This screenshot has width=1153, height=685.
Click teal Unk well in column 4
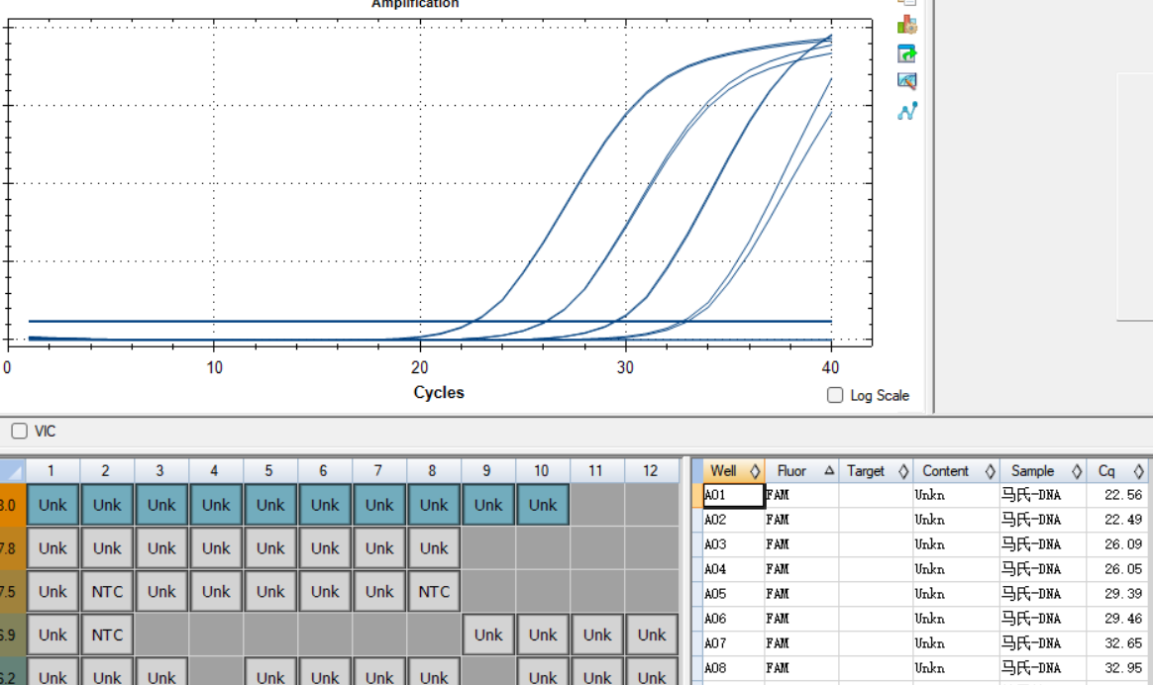216,505
